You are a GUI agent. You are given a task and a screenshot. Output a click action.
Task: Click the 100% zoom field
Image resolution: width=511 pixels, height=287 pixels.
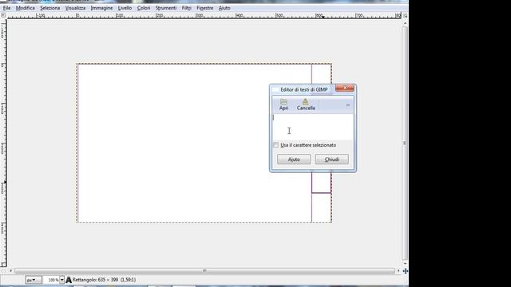point(51,280)
